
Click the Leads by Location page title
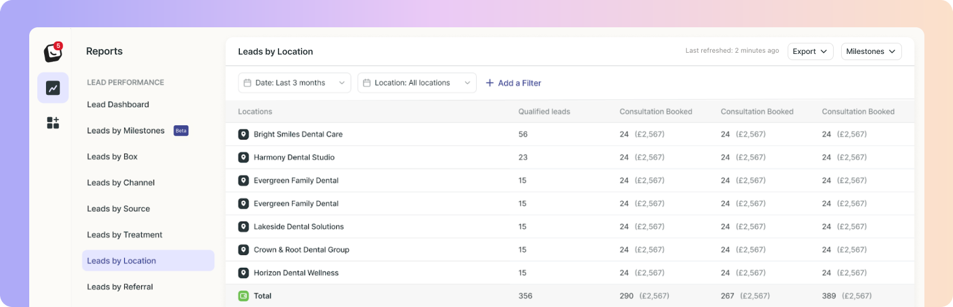(275, 51)
